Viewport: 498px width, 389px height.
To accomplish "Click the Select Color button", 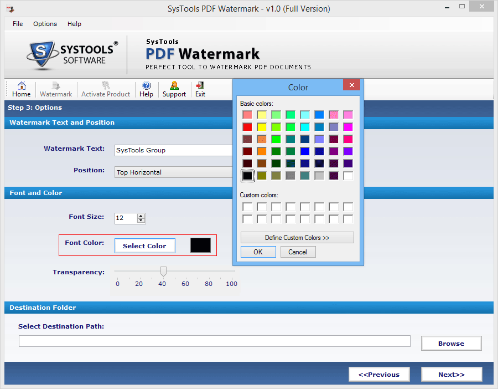I will [144, 246].
